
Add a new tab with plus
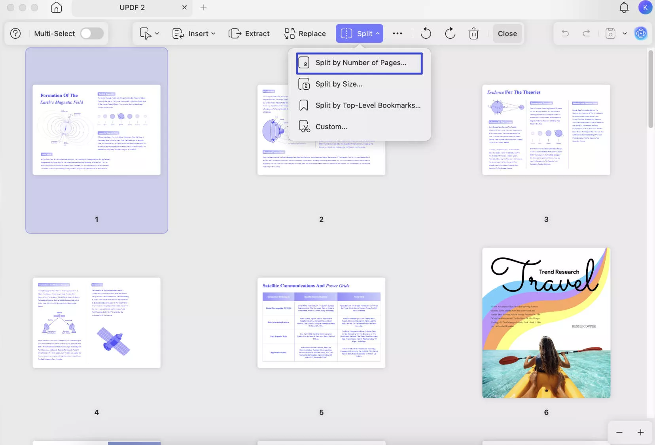tap(203, 8)
